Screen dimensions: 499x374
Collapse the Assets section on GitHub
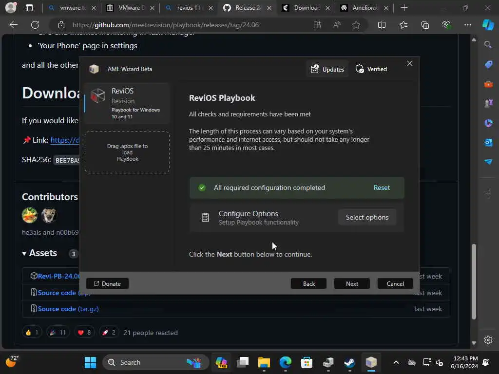pyautogui.click(x=39, y=253)
